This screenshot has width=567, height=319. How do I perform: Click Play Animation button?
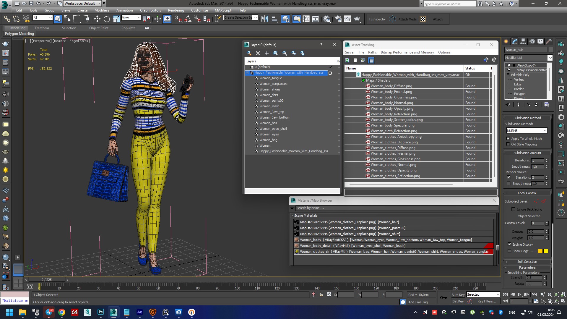pyautogui.click(x=520, y=294)
